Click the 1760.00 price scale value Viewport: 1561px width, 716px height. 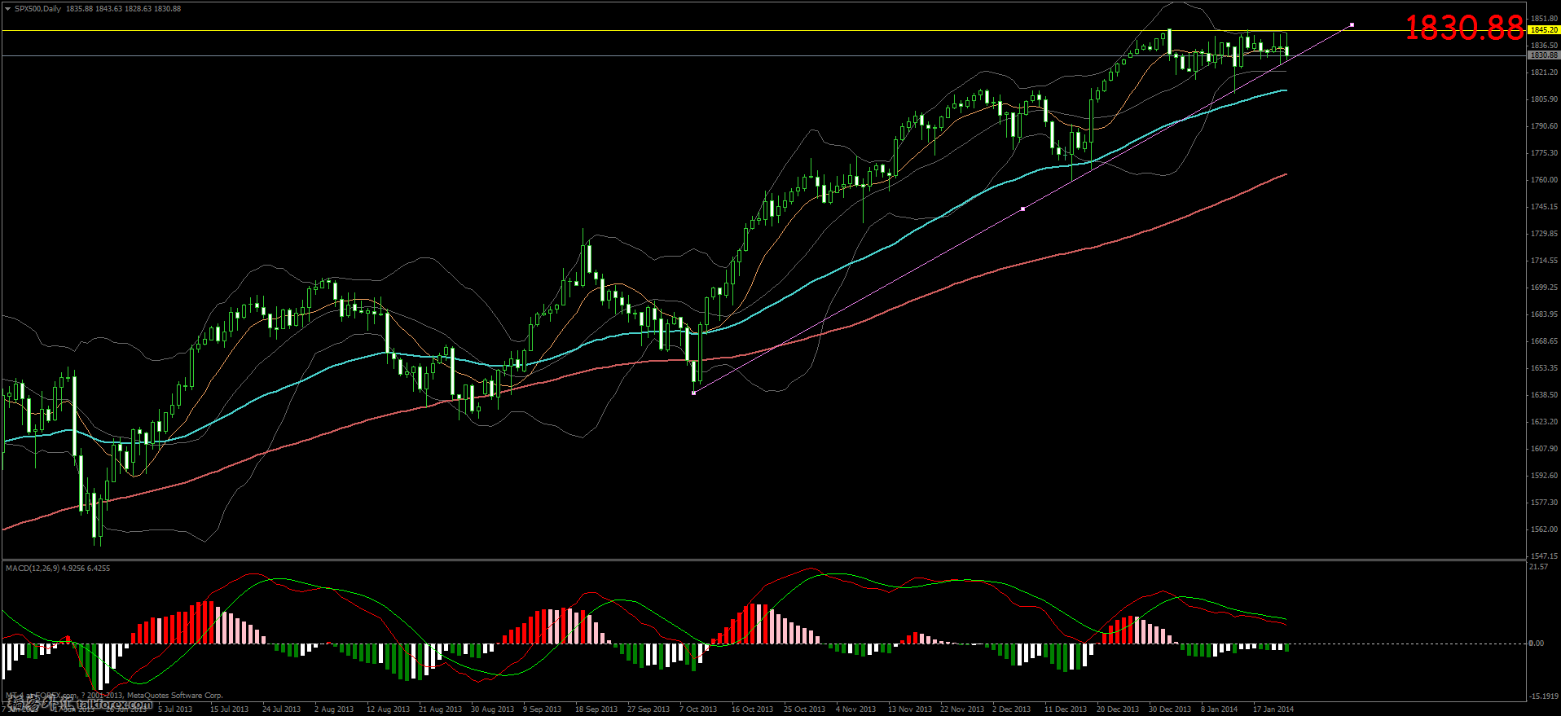coord(1544,180)
